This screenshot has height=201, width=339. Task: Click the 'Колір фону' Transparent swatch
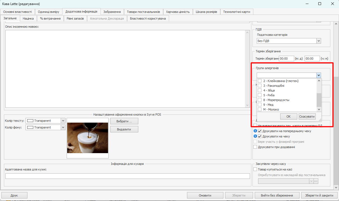coord(30,127)
